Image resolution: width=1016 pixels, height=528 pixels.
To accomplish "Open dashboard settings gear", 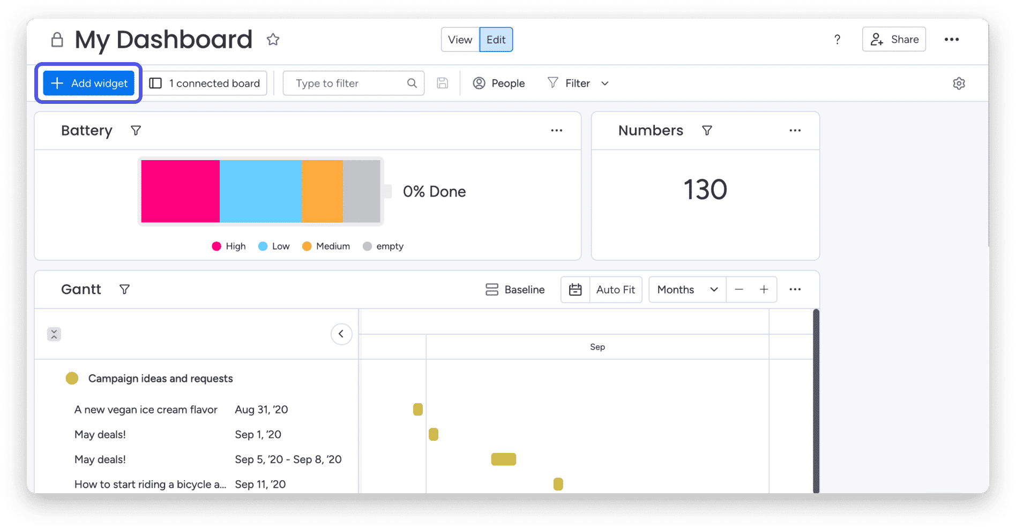I will tap(959, 84).
